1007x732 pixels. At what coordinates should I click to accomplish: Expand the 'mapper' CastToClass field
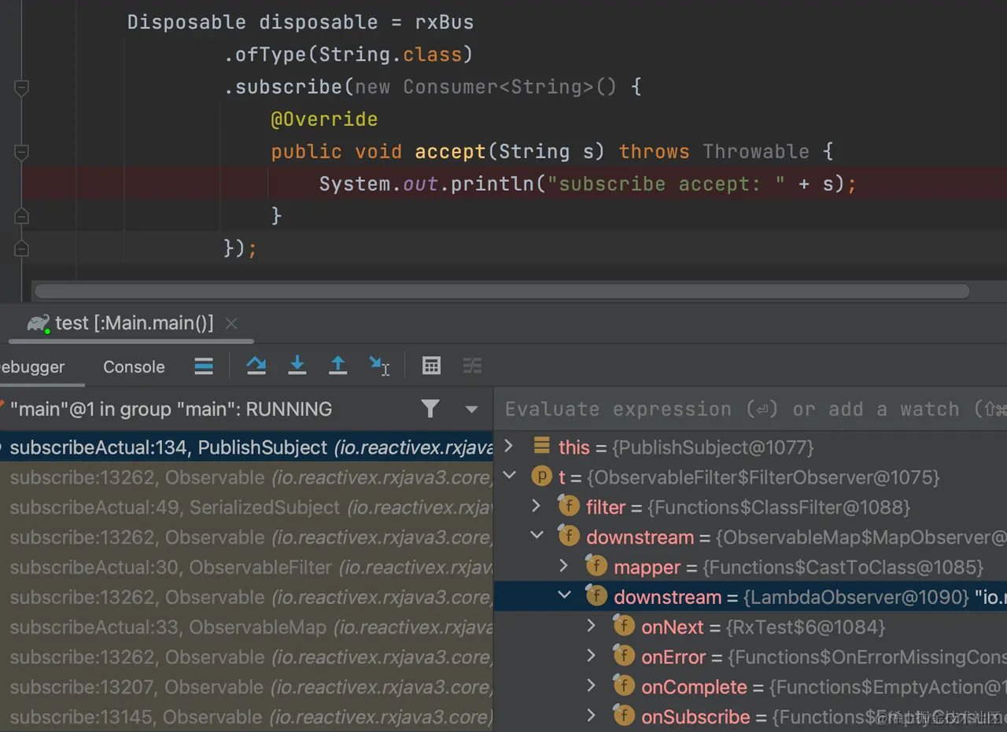[x=564, y=565]
